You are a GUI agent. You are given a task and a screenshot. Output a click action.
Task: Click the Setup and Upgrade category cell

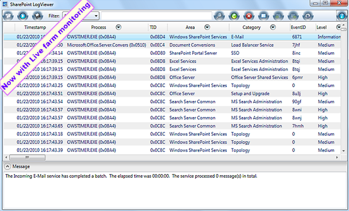point(250,94)
